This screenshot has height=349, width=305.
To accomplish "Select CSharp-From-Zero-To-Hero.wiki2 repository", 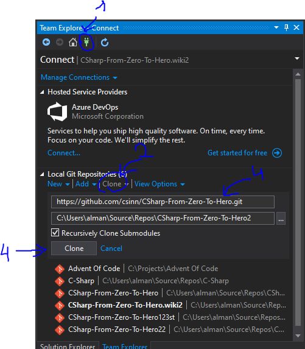I will pos(170,305).
